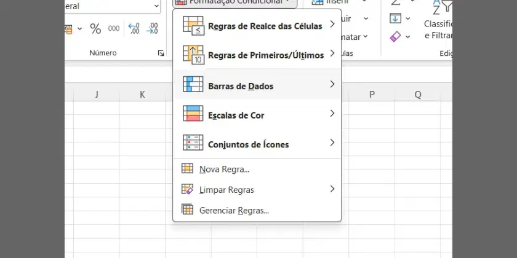
Task: Click the Barras de Dados icon
Action: click(193, 84)
